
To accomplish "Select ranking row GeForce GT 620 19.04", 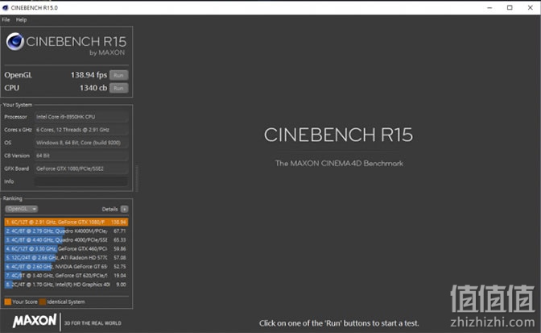I will click(x=66, y=276).
